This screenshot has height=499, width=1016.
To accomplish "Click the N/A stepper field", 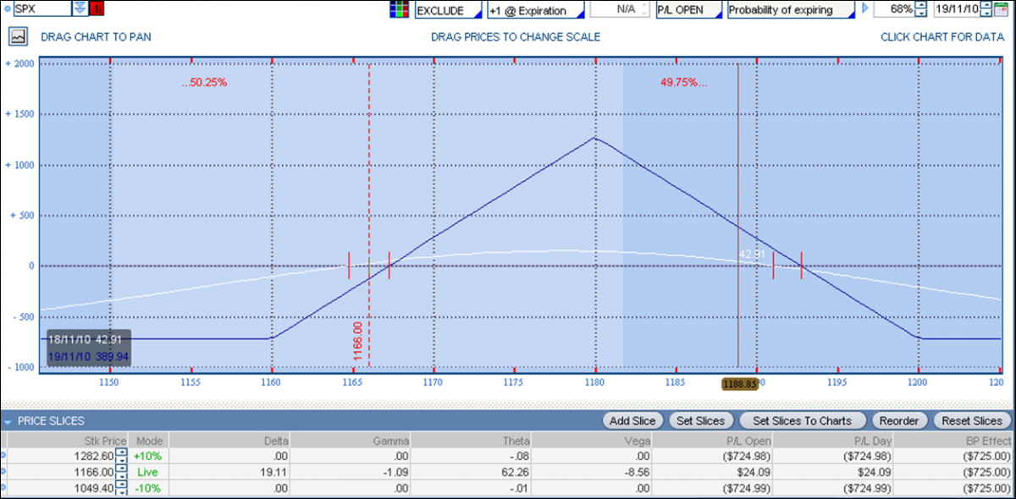I will [x=620, y=9].
